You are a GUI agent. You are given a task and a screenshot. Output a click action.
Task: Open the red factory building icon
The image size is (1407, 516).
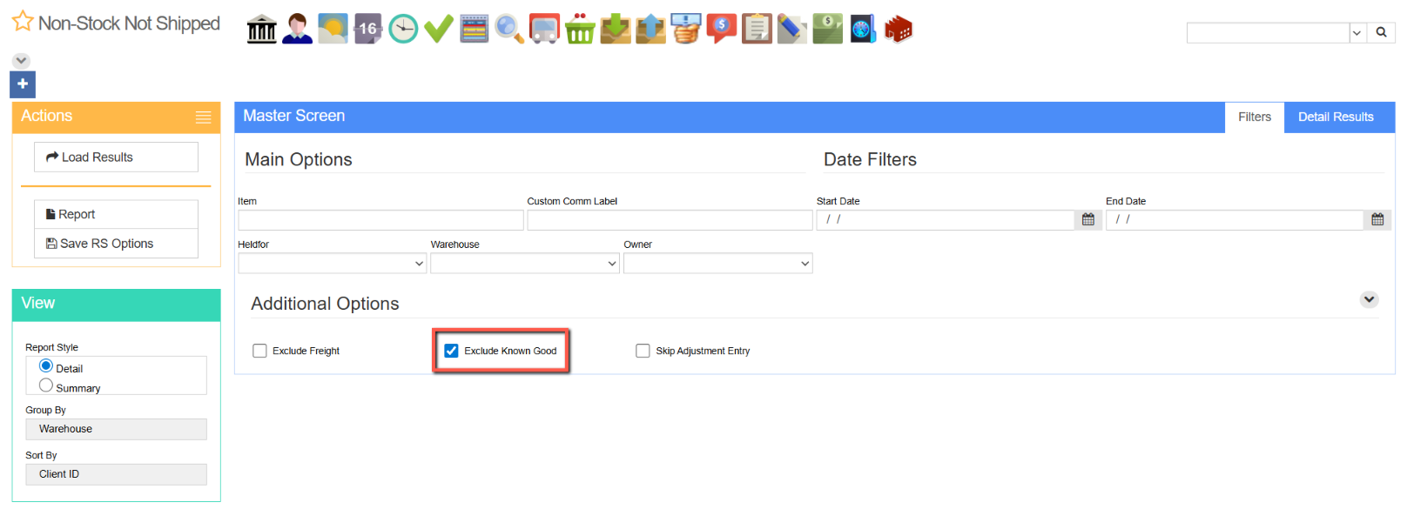point(899,29)
